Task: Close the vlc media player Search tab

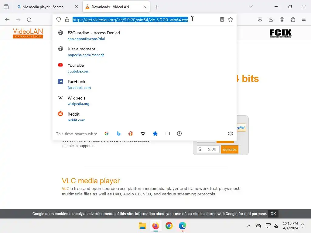Action: pyautogui.click(x=76, y=7)
